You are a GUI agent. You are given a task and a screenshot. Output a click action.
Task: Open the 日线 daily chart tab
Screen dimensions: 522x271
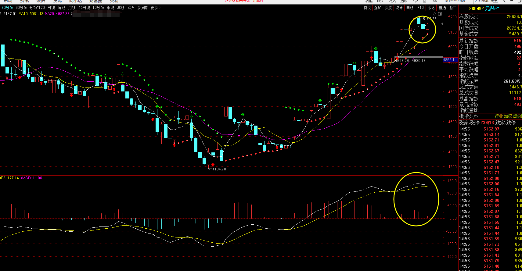pos(51,8)
